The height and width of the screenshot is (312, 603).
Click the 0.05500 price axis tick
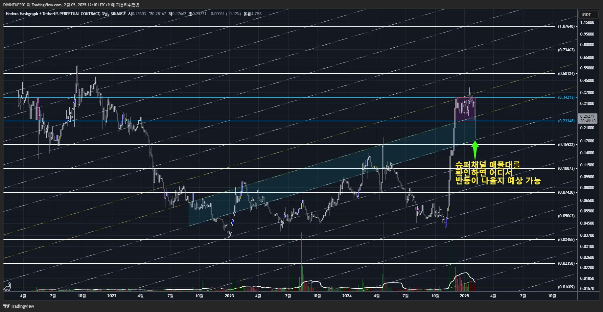[x=587, y=211]
